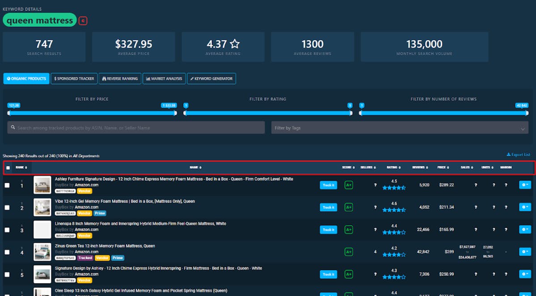
Task: Click the 135,000 monthly search volume card
Action: pyautogui.click(x=424, y=47)
